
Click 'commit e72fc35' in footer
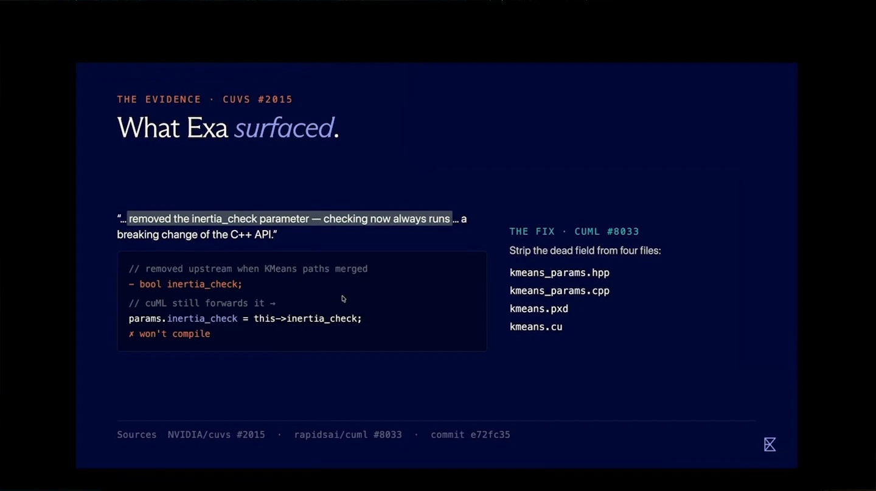click(470, 434)
